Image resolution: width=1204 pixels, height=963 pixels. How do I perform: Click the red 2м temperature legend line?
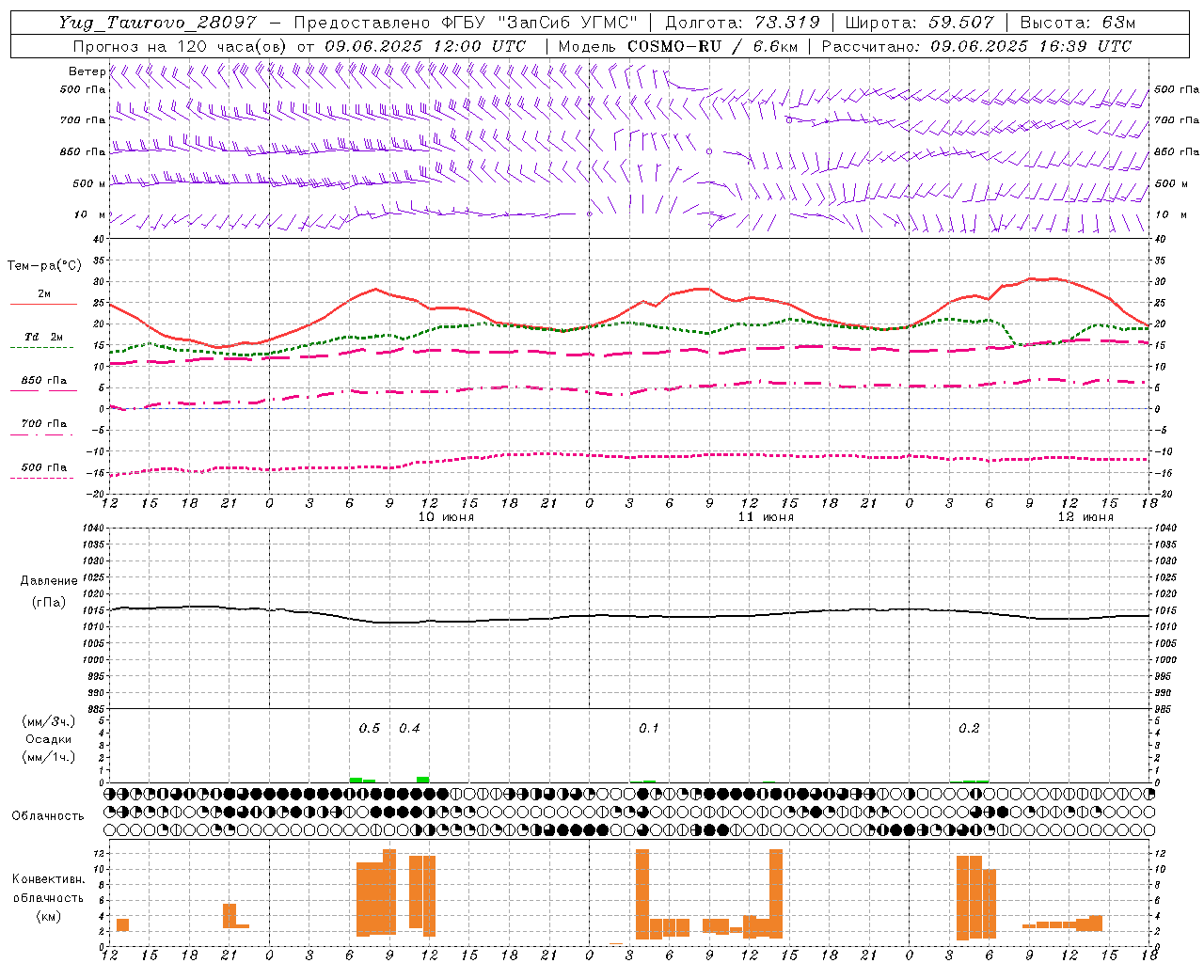44,305
